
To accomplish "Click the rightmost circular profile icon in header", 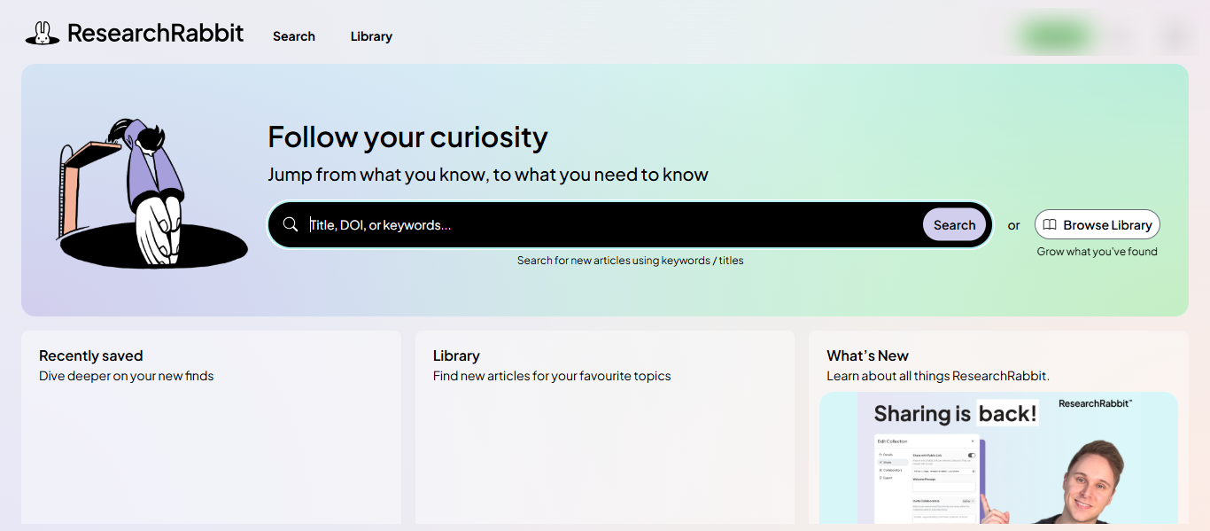I will 1174,35.
